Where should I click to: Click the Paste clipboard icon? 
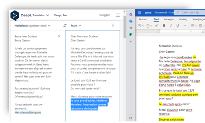point(148,26)
